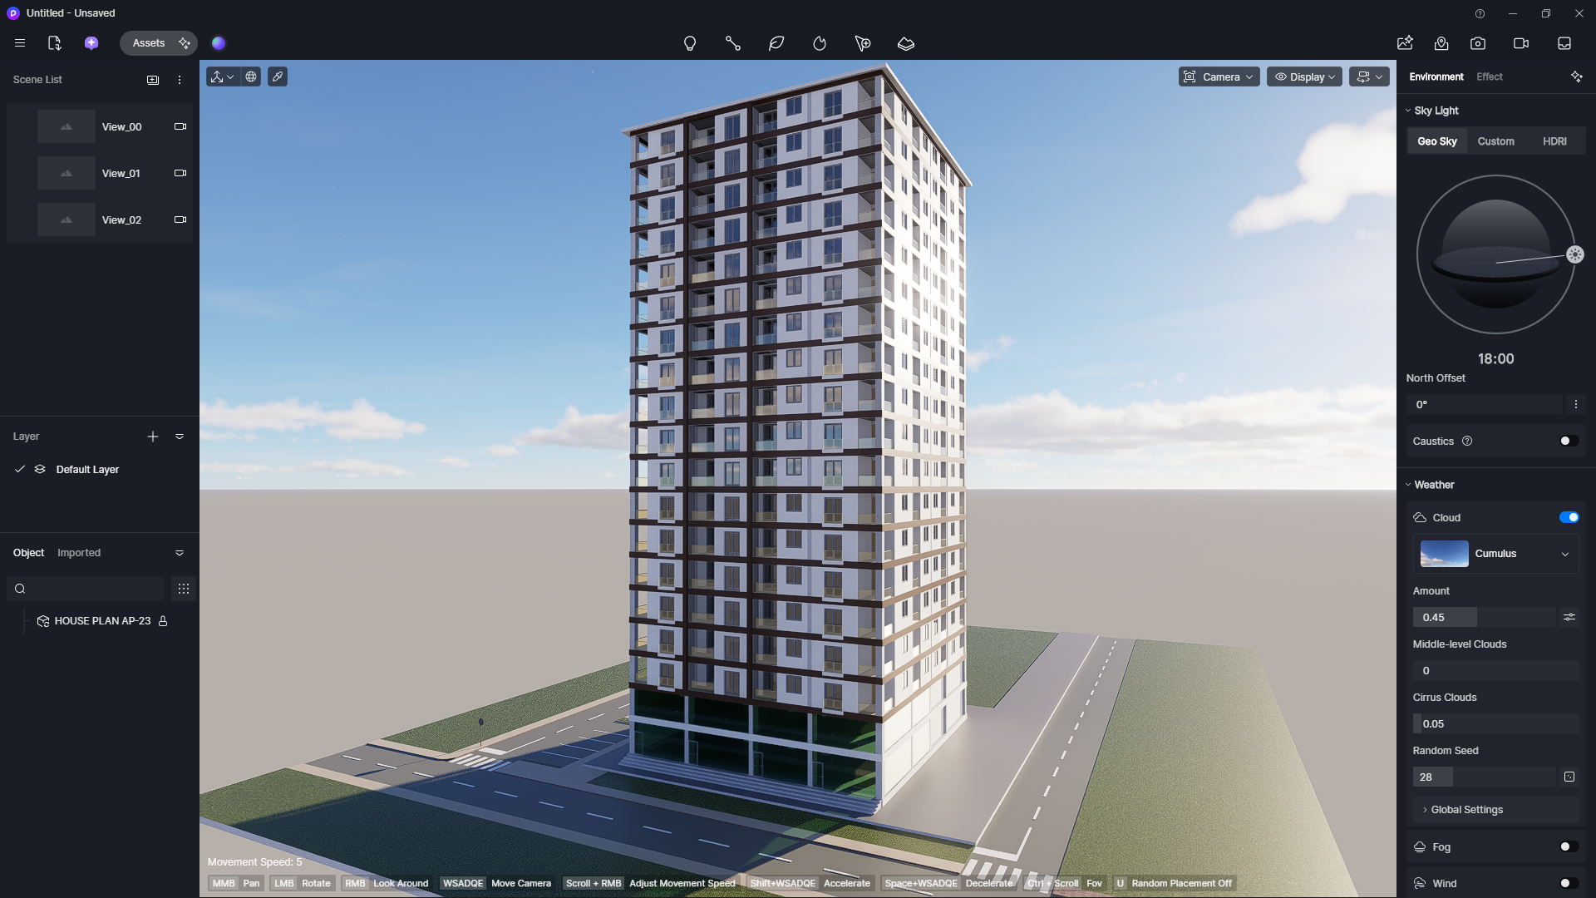The height and width of the screenshot is (898, 1596).
Task: Switch to the HDRI sky tab
Action: [x=1554, y=141]
